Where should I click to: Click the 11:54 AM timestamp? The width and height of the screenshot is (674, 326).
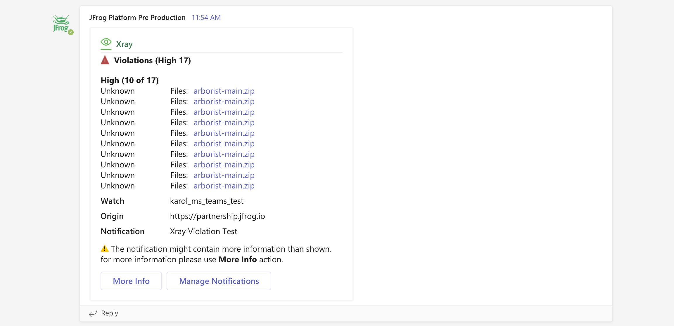pyautogui.click(x=206, y=18)
